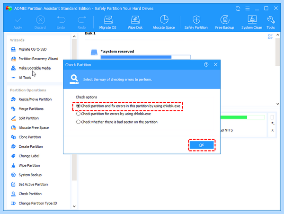The image size is (284, 214).
Task: Click OK in Check Partition dialog
Action: (x=202, y=145)
